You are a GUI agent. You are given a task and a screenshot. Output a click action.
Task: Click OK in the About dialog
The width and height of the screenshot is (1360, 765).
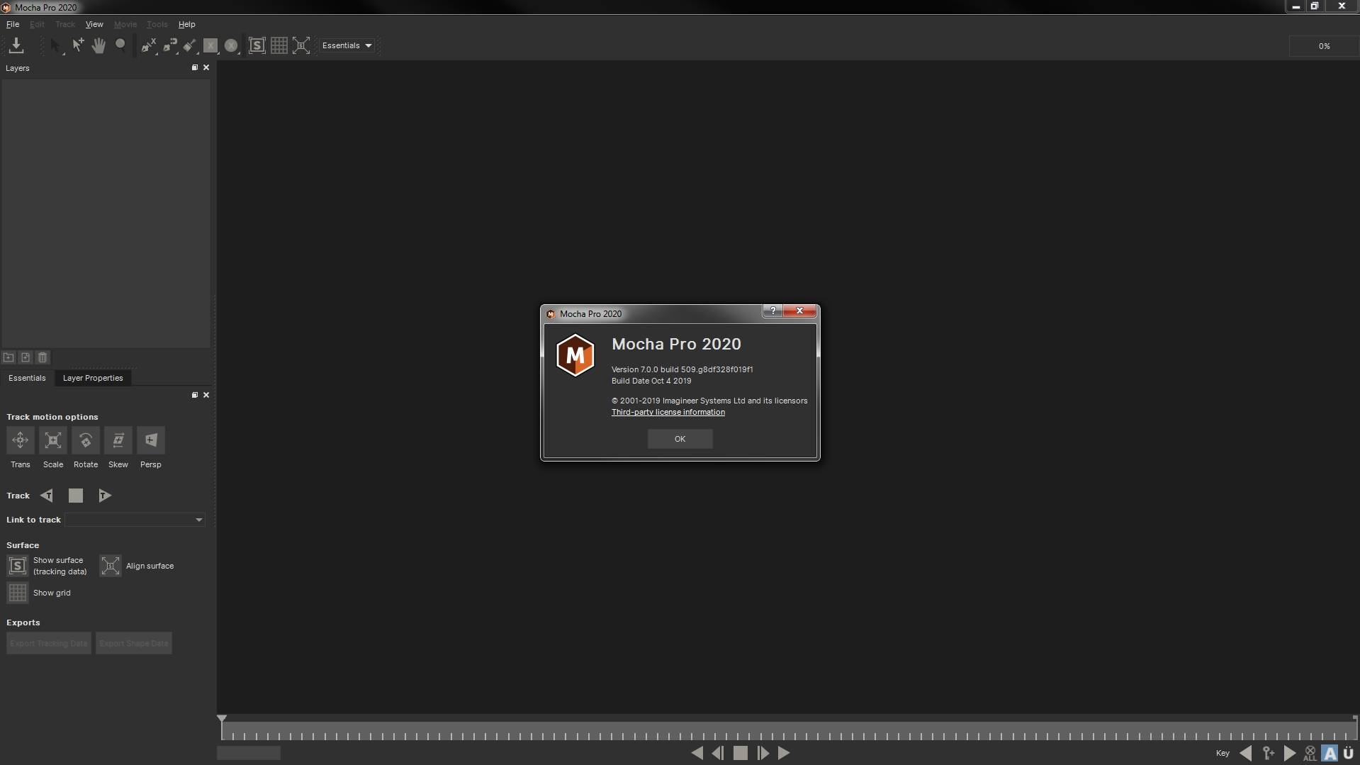click(680, 439)
